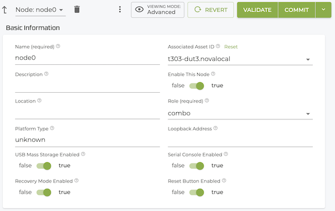Toggle Reset Button Enabled switch
The image size is (335, 211).
click(x=197, y=192)
